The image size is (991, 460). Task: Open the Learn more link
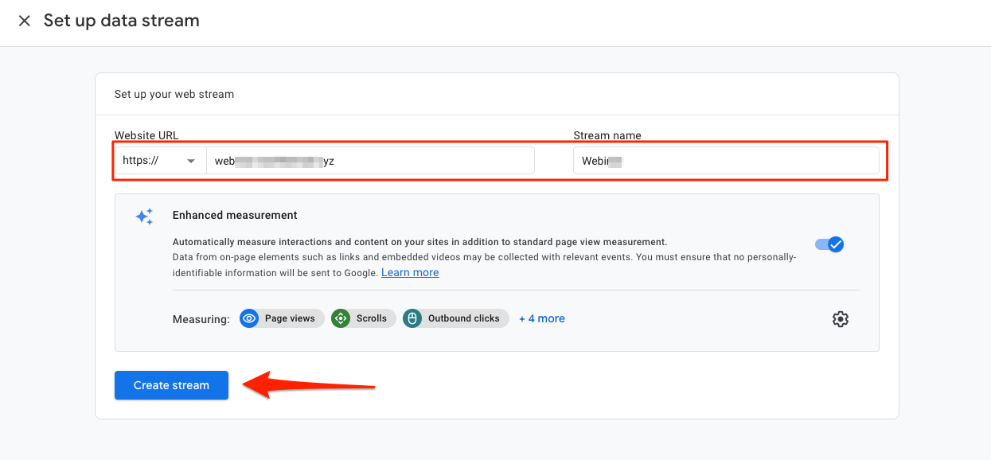410,272
